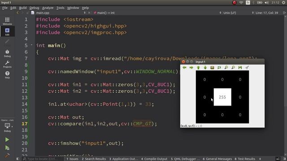Viewport: 287px width, 161px height.
Task: Open the Help menu
Action: coord(85,8)
